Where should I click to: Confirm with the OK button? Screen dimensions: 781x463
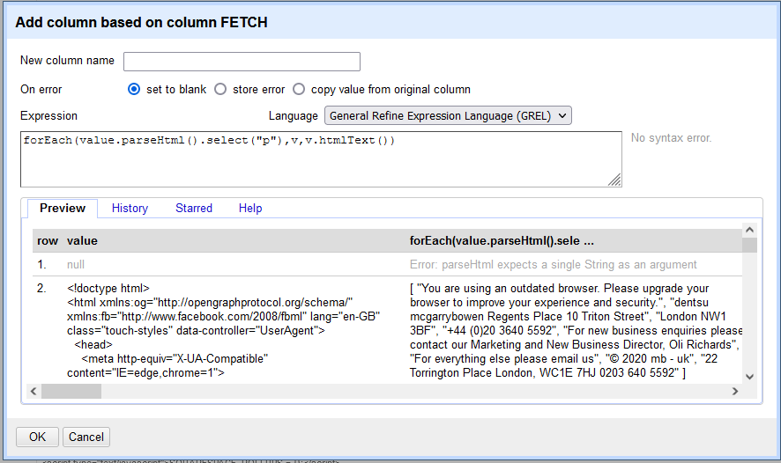(37, 437)
